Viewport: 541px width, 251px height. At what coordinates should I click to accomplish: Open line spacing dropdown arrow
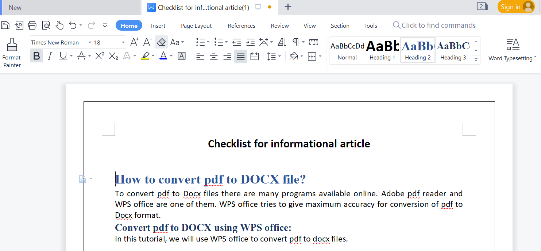click(x=280, y=56)
